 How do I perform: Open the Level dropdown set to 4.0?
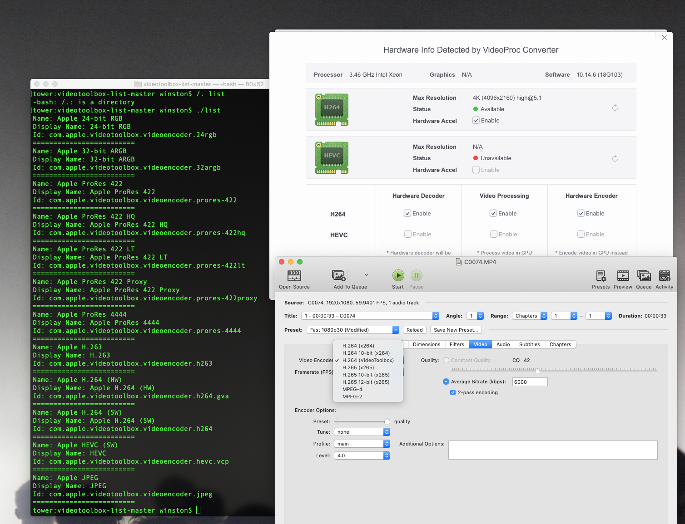point(362,455)
